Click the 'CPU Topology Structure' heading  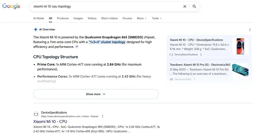tap(56, 57)
